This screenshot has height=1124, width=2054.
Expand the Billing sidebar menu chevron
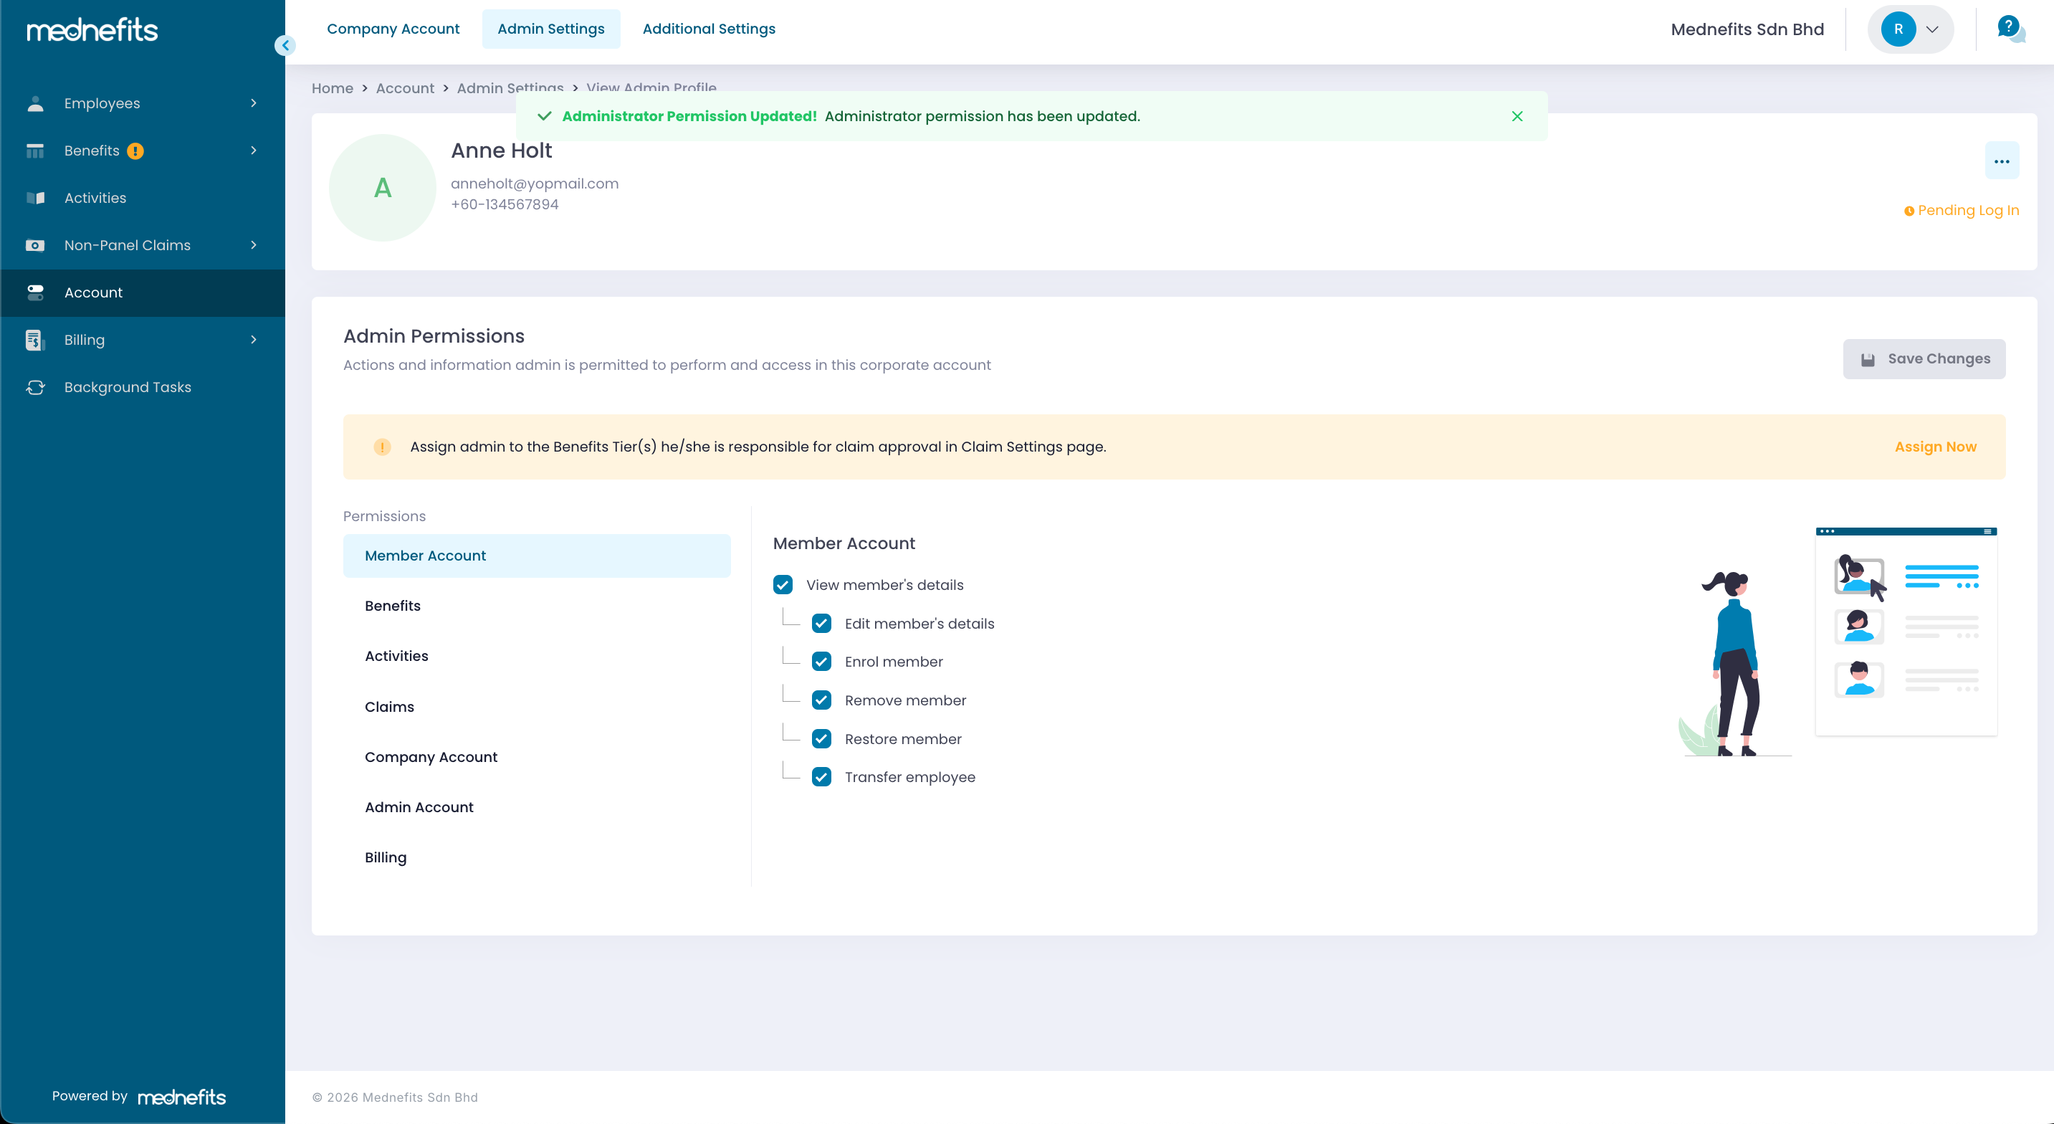254,340
